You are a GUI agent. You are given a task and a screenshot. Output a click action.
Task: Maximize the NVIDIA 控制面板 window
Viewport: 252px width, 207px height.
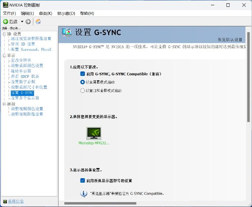(x=228, y=5)
